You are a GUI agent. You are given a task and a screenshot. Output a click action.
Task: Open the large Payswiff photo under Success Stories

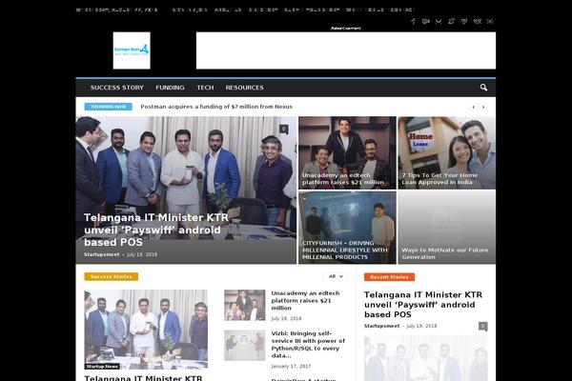(146, 330)
